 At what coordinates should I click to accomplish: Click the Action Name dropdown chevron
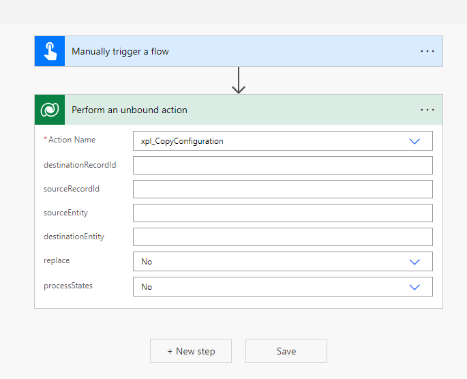[415, 141]
